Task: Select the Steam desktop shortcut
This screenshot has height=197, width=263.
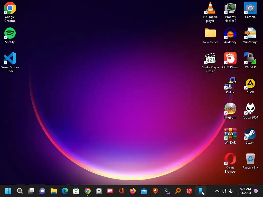Action: coord(250,136)
